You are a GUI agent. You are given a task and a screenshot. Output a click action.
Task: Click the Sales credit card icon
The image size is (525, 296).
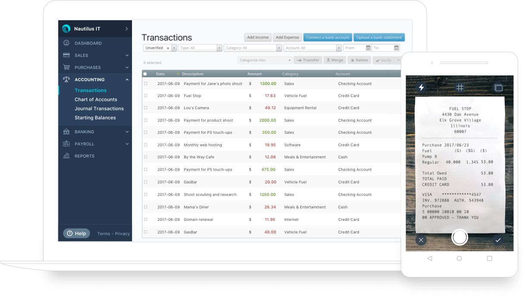pyautogui.click(x=66, y=55)
